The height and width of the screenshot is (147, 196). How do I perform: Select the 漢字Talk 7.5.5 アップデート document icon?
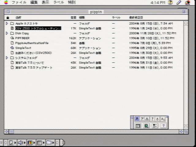tap(12, 67)
